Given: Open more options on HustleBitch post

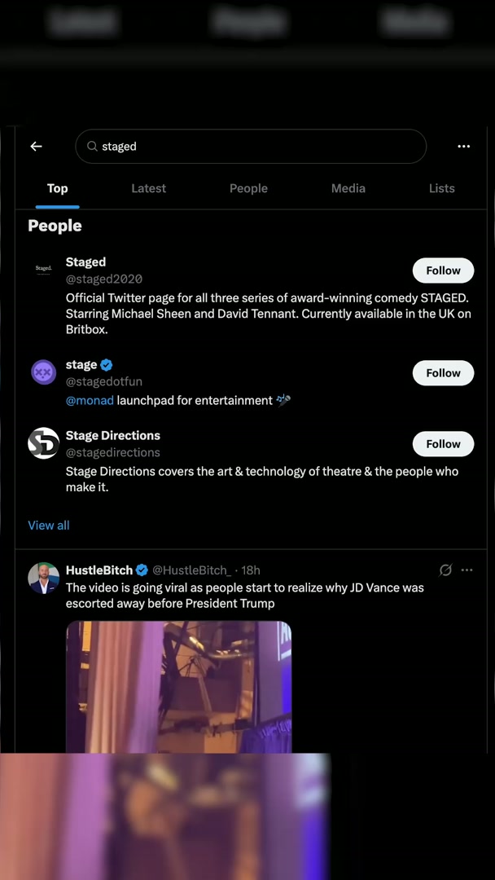Looking at the screenshot, I should click(467, 570).
